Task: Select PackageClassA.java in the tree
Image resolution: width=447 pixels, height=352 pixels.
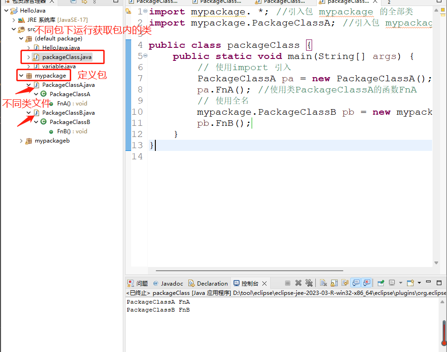Action: (68, 85)
